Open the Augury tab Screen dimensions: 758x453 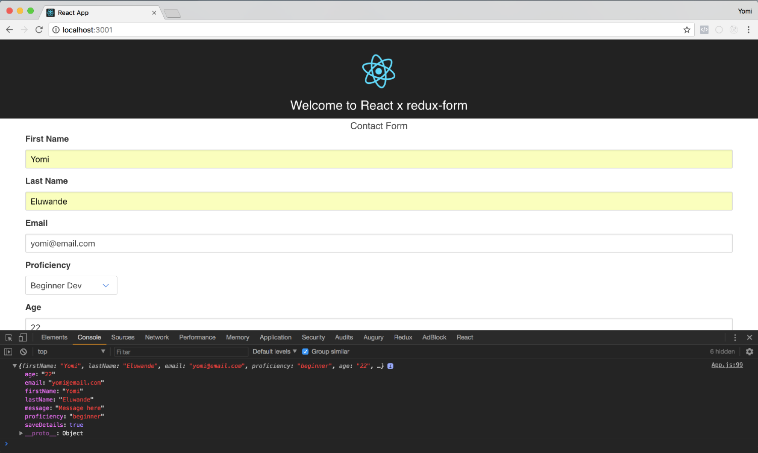373,337
